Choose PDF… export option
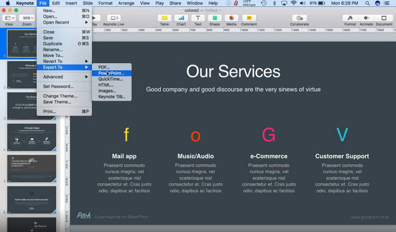 112,67
